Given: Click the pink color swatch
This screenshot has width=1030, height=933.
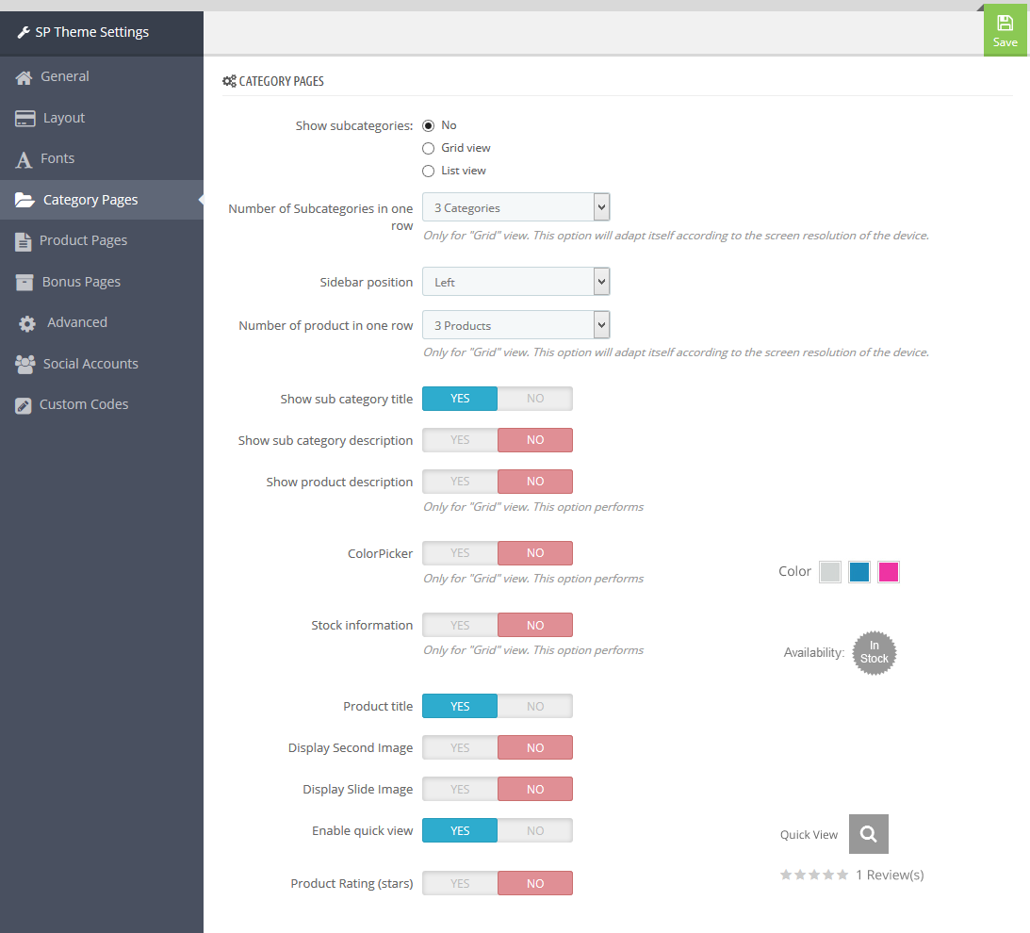Looking at the screenshot, I should click(x=888, y=572).
